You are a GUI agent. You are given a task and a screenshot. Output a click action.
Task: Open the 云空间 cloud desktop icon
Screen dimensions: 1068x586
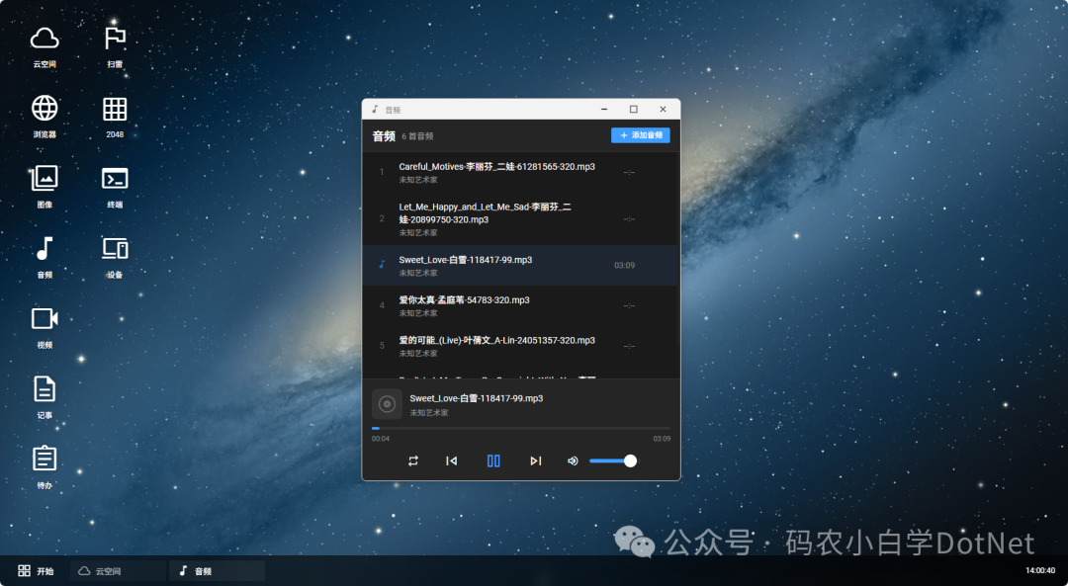click(44, 45)
